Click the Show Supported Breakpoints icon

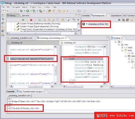(127, 20)
